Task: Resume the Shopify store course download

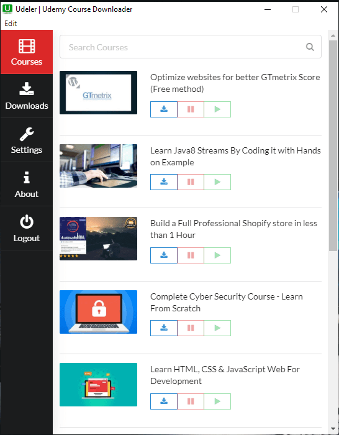Action: pyautogui.click(x=217, y=255)
